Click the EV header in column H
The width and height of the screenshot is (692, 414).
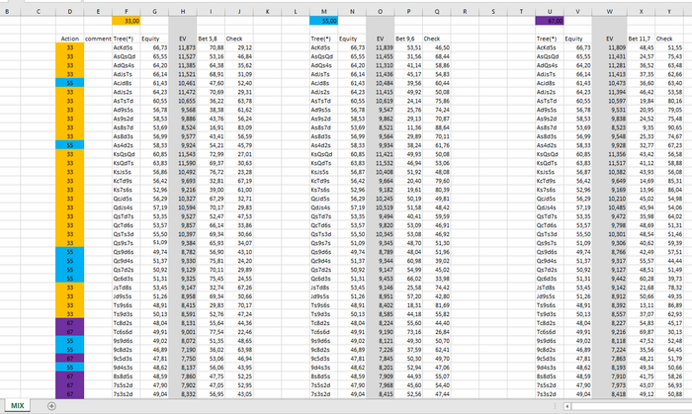pyautogui.click(x=183, y=39)
